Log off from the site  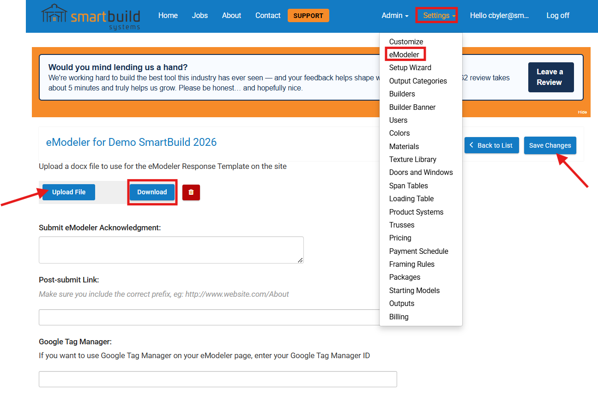click(x=558, y=16)
